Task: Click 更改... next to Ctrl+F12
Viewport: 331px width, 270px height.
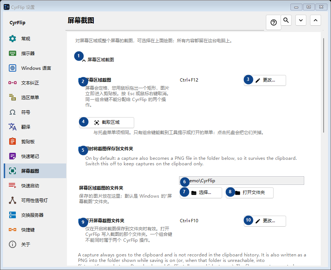Action: click(265, 80)
